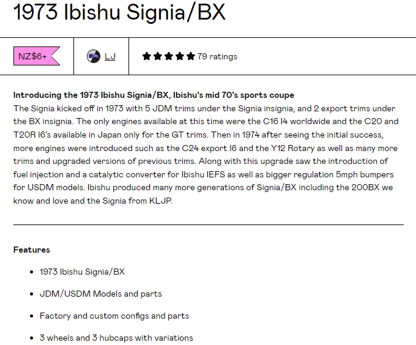
Task: Click the 3 wheels and 3 hubcaps bullet
Action: pos(116,338)
